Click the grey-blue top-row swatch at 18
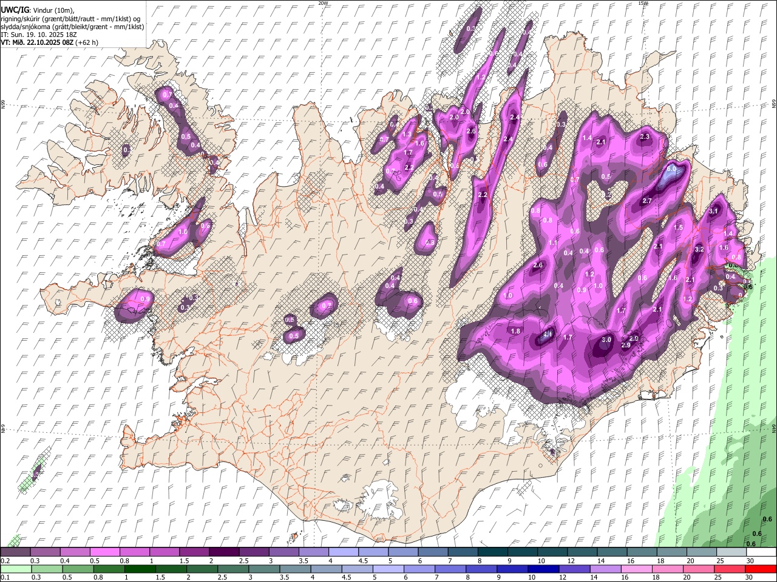 click(x=671, y=552)
